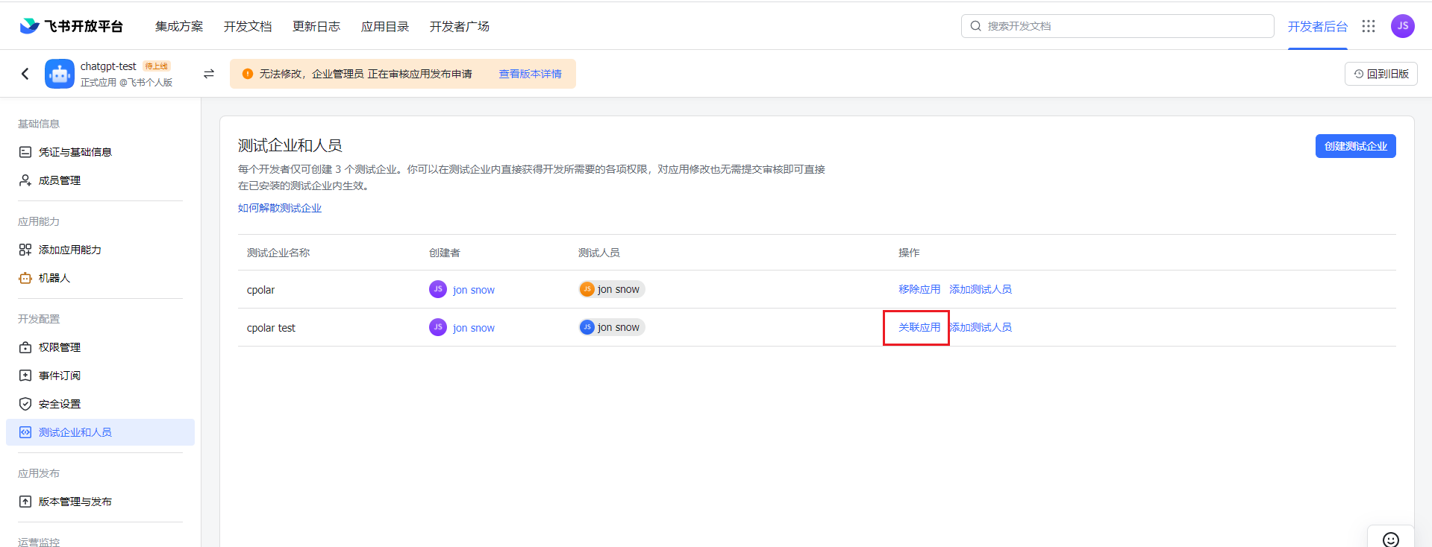Click the 创建者 column header
The image size is (1432, 547).
445,253
